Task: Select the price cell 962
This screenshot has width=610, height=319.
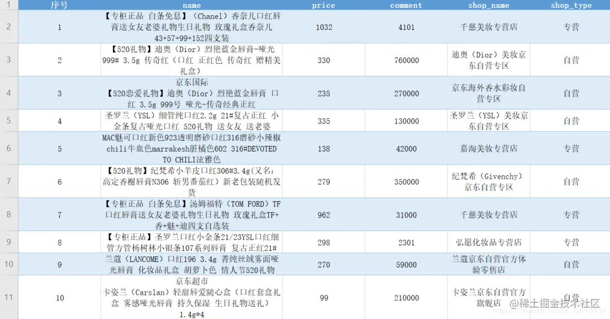Action: [x=324, y=215]
